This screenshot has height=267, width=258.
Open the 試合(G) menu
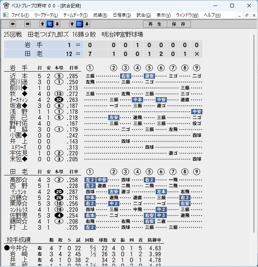click(x=143, y=15)
